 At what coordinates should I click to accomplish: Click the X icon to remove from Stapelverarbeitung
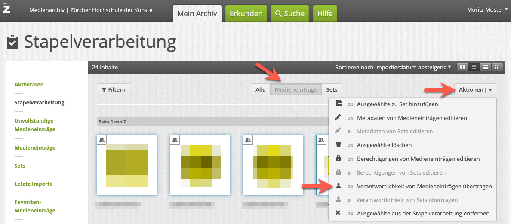pos(339,213)
